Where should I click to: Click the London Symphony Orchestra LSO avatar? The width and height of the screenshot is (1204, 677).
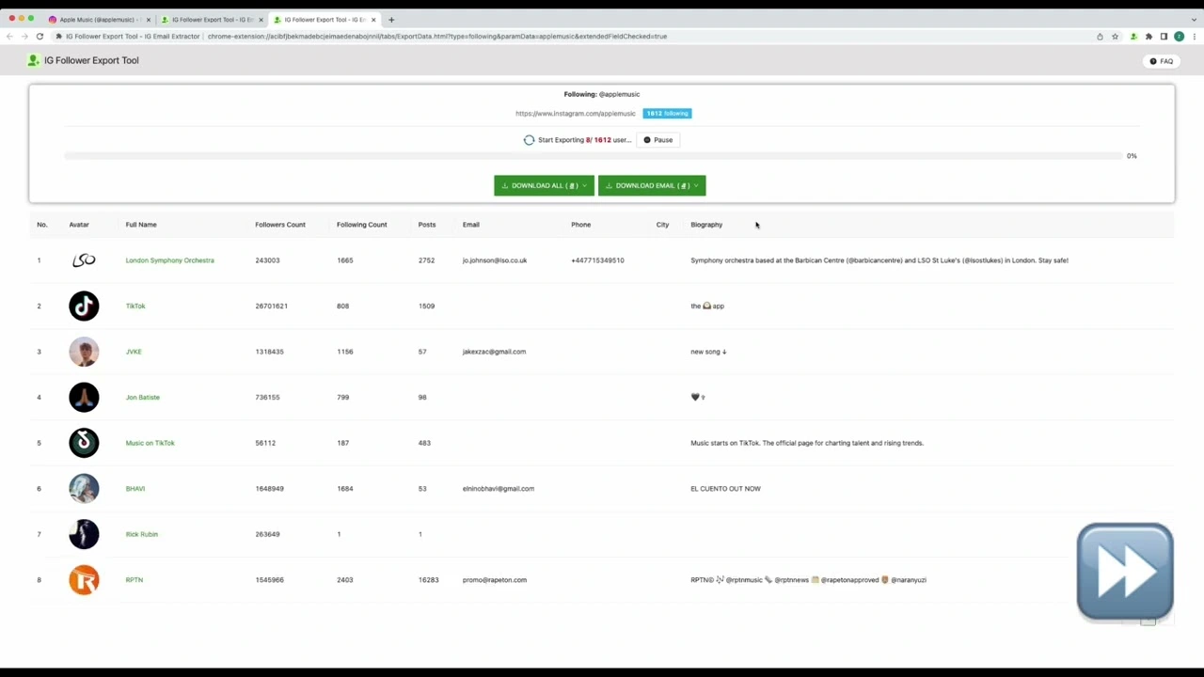click(84, 260)
